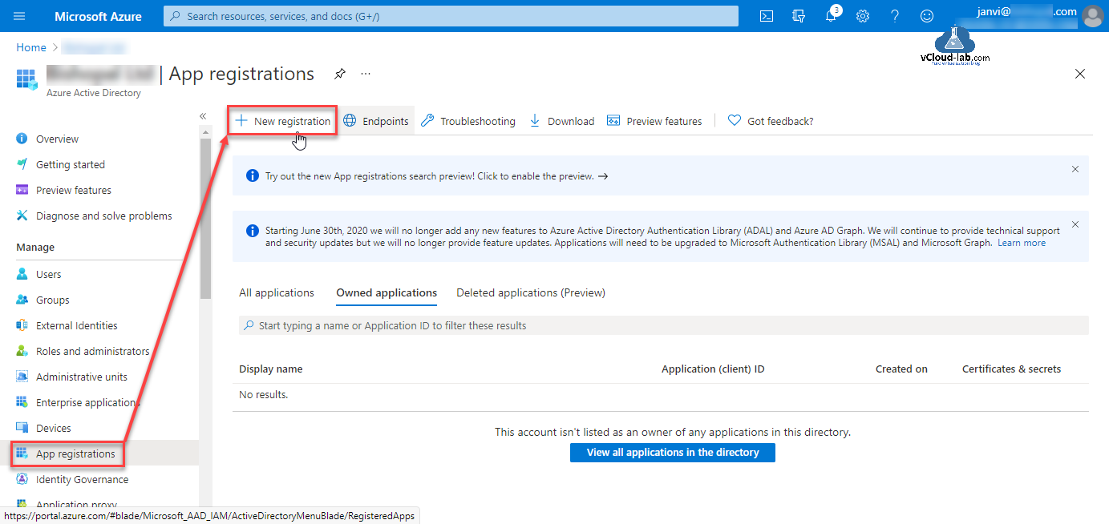Close the App registrations blade
Screen dimensions: 1109x524
point(1080,74)
